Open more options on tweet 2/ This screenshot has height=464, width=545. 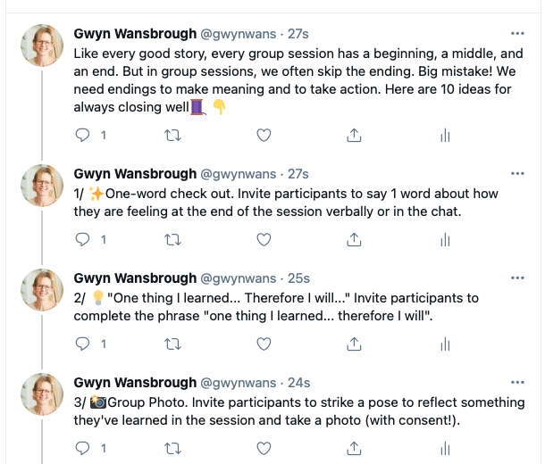517,278
